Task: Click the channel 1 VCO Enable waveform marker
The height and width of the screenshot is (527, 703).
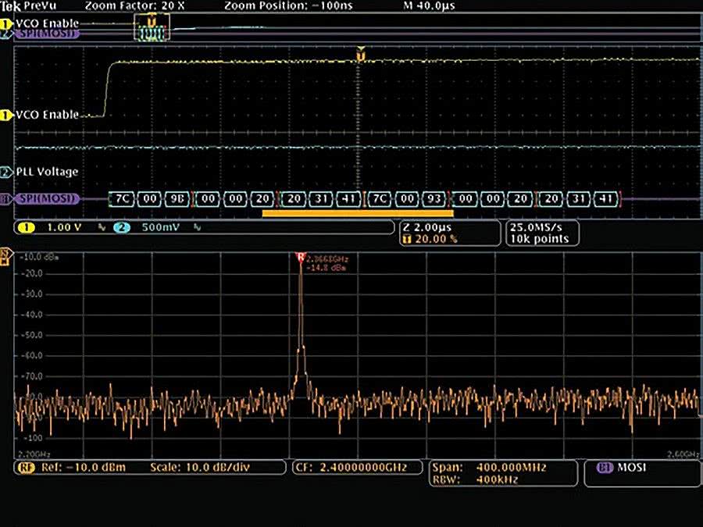Action: pyautogui.click(x=7, y=115)
